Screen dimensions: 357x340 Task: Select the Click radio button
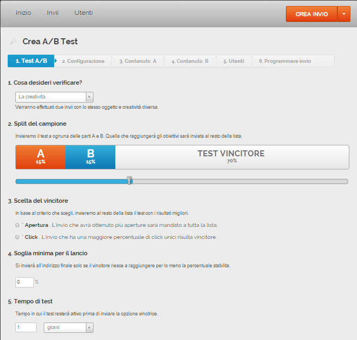(x=17, y=237)
